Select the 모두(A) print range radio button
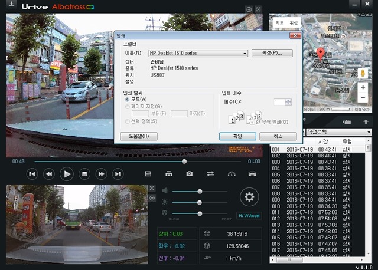 coord(128,100)
